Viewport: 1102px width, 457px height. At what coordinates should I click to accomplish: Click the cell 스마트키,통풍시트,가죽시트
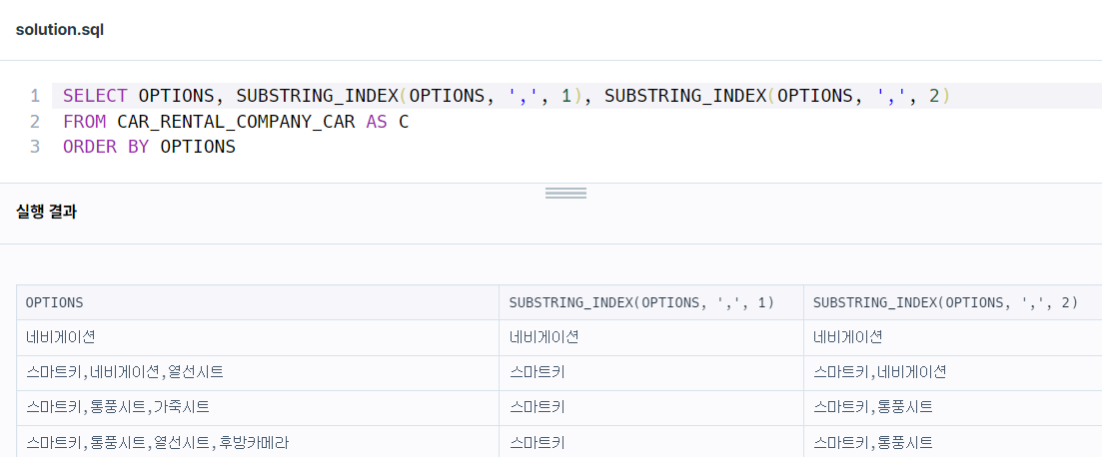click(258, 408)
